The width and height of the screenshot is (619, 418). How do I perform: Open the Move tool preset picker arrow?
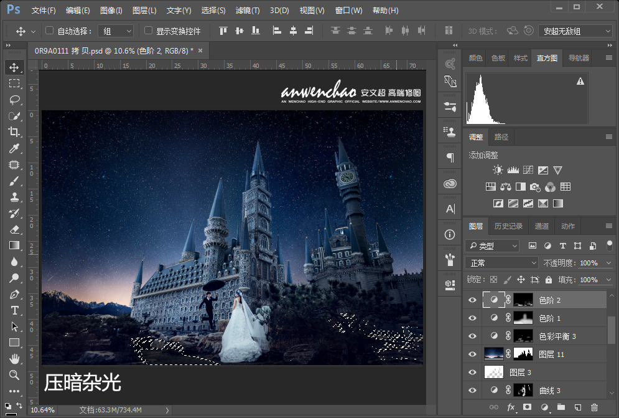33,31
